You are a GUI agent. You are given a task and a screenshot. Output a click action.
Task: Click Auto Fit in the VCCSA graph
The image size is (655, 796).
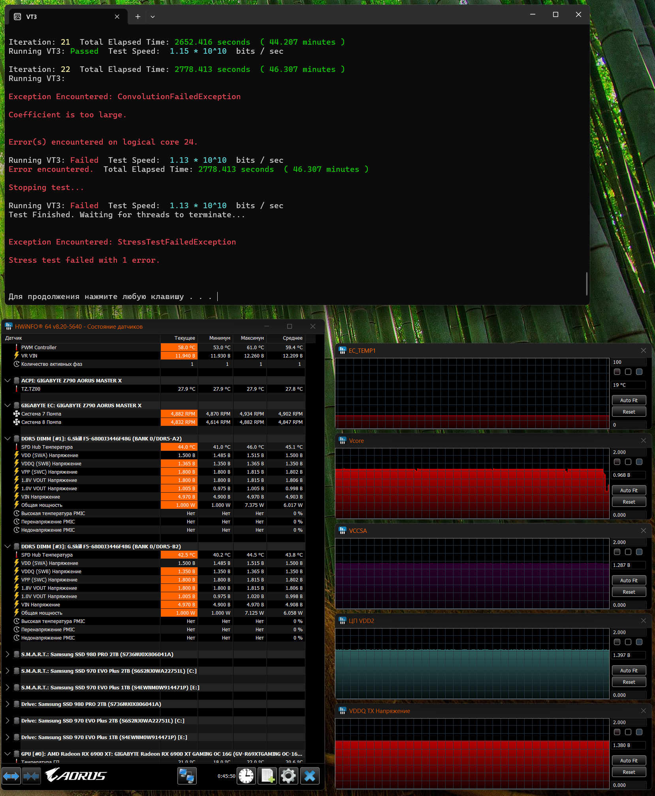click(629, 581)
